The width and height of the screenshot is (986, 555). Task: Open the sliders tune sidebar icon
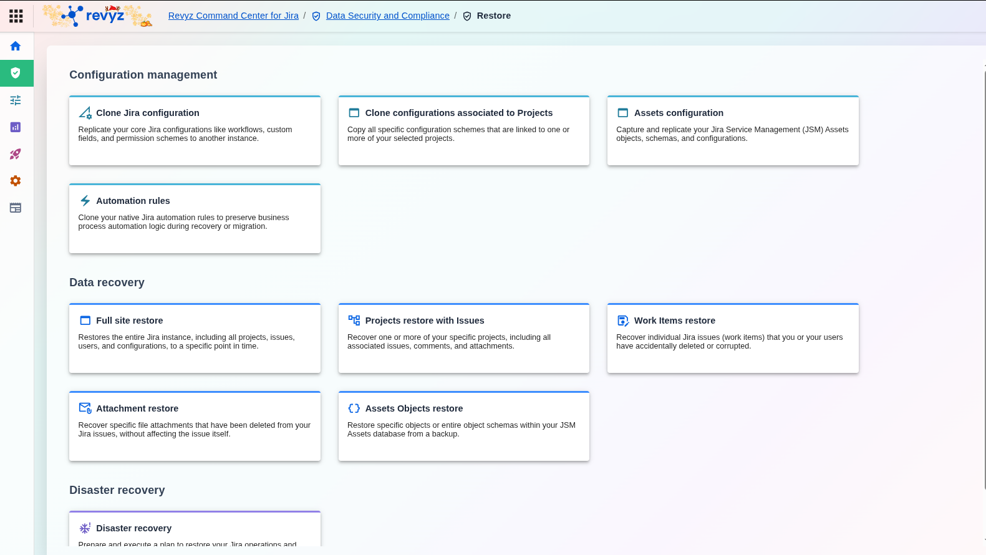click(x=16, y=100)
